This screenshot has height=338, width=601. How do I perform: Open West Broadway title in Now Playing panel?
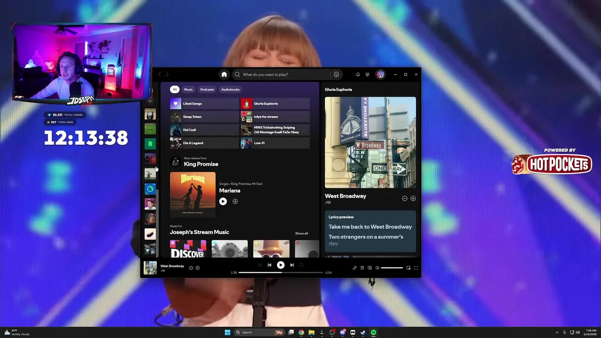tap(346, 196)
